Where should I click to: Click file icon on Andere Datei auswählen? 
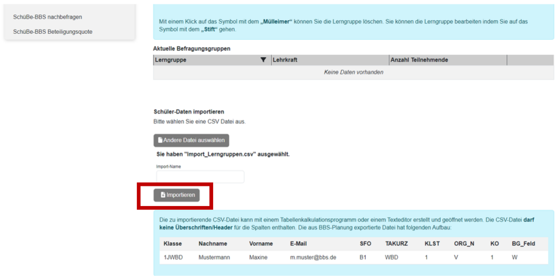click(x=160, y=140)
